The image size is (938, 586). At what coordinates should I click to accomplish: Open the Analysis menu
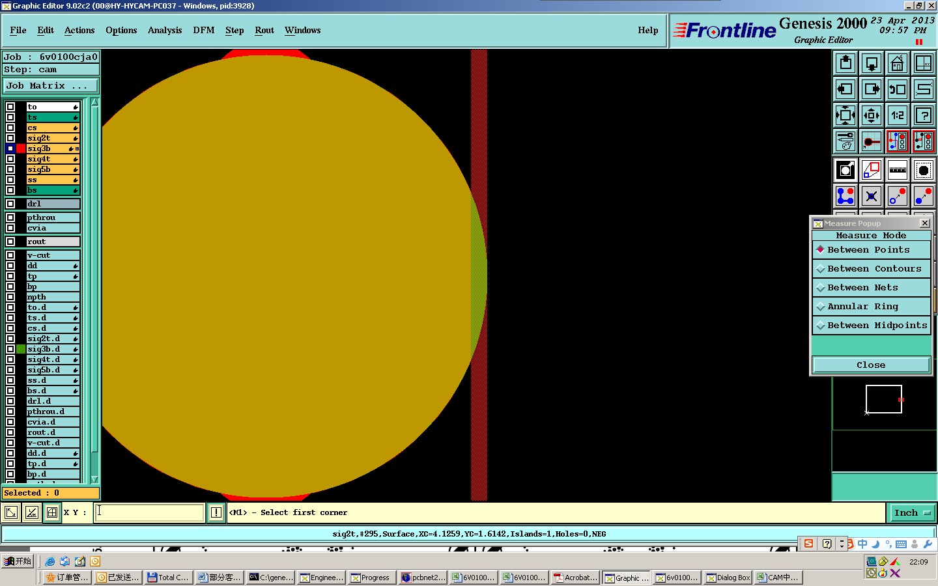[165, 30]
